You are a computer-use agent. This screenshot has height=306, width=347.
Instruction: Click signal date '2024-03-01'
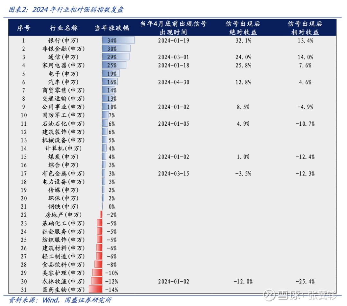(x=173, y=57)
